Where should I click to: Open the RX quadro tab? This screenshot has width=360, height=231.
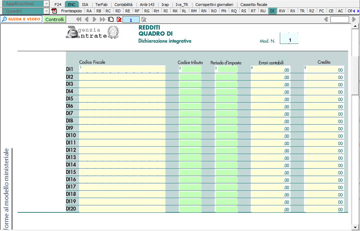[x=293, y=11]
